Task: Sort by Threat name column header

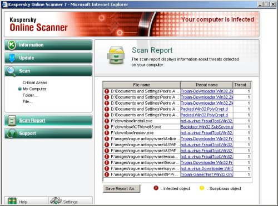Action: tap(206, 85)
